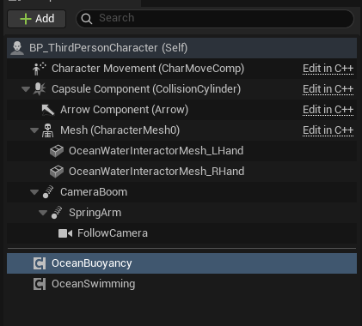Click the skeletal mesh skeleton icon
The width and height of the screenshot is (362, 326).
point(47,130)
